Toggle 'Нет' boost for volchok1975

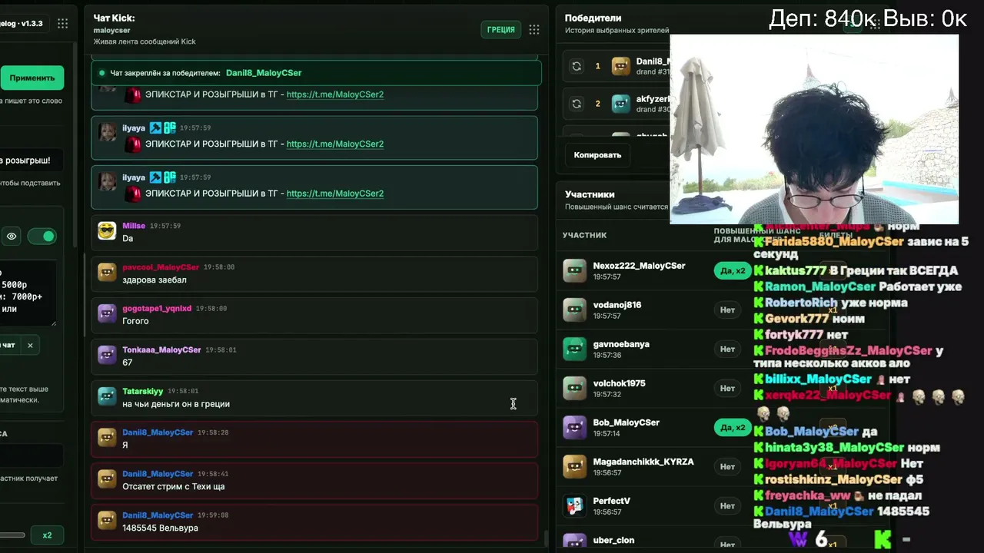point(727,388)
